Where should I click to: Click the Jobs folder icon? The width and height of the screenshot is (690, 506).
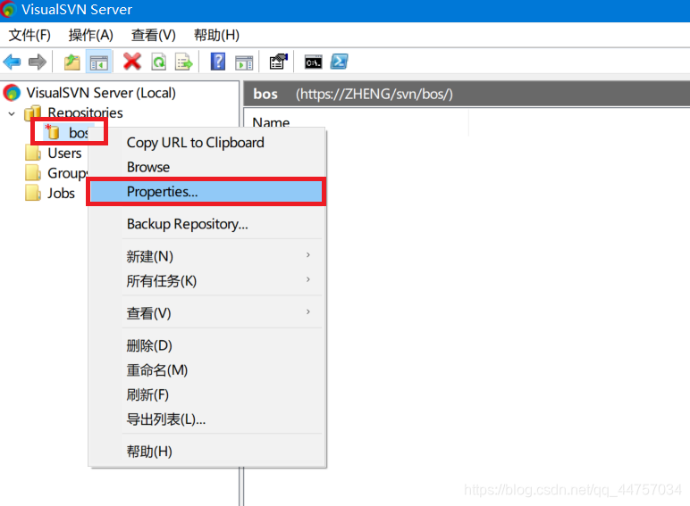33,193
